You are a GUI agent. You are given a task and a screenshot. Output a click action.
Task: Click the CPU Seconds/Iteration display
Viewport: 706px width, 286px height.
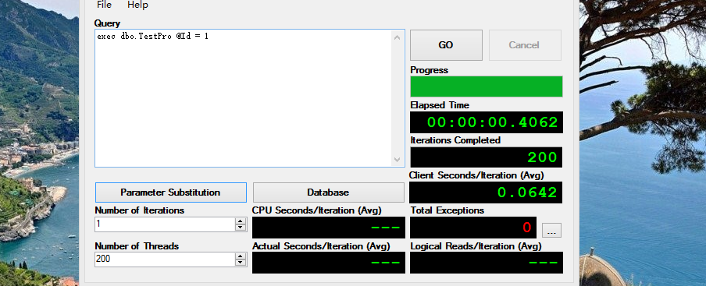coord(329,228)
